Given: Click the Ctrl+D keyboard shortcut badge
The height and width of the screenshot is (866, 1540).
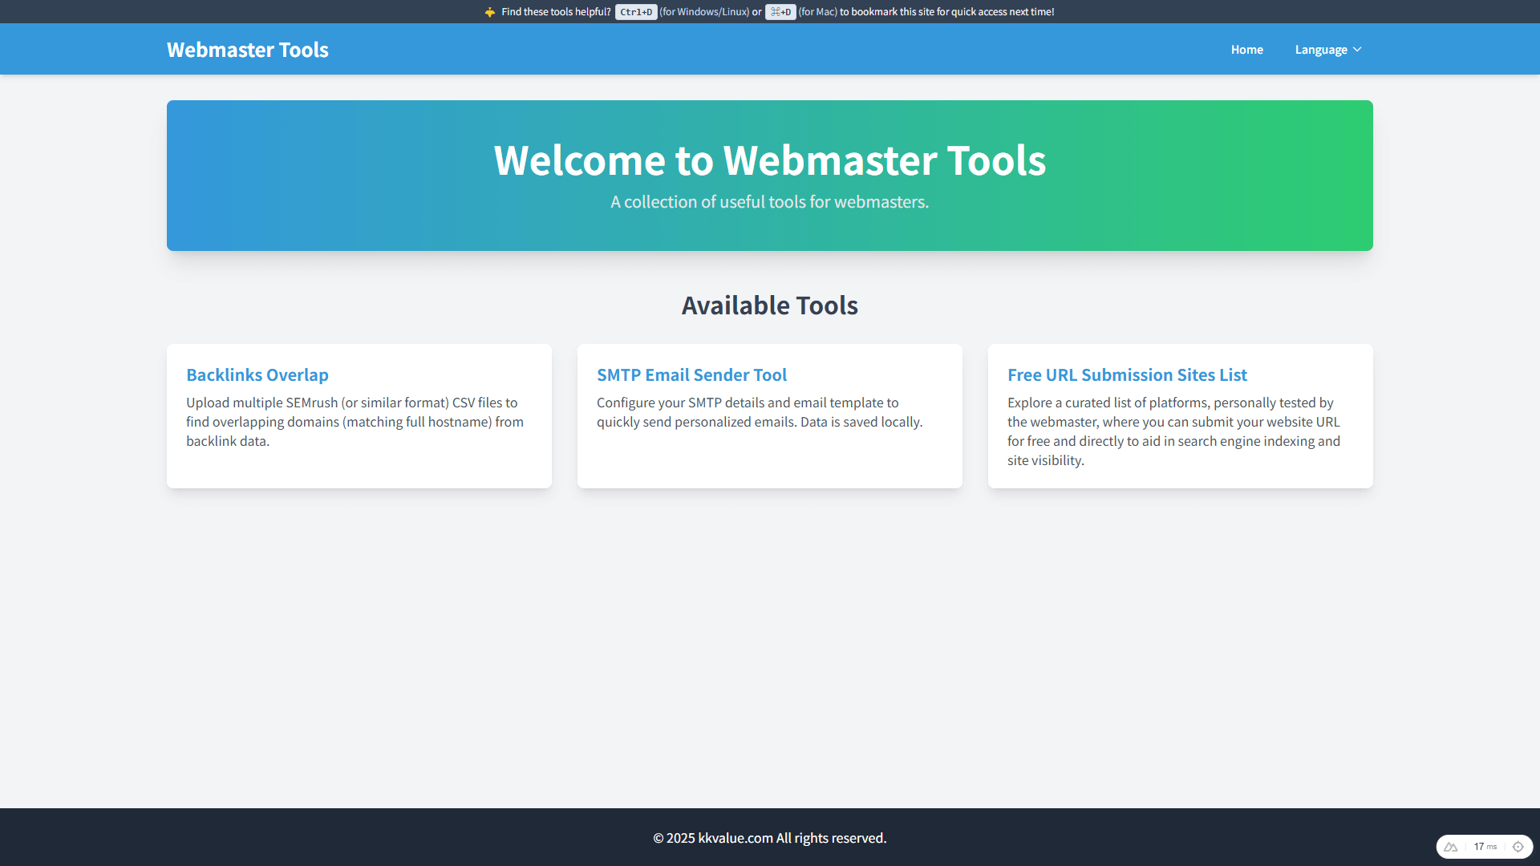Looking at the screenshot, I should [x=635, y=12].
